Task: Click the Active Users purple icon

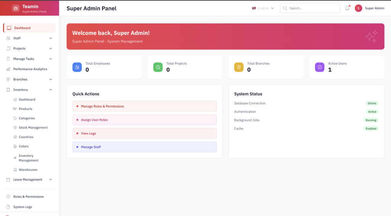Action: (x=320, y=67)
